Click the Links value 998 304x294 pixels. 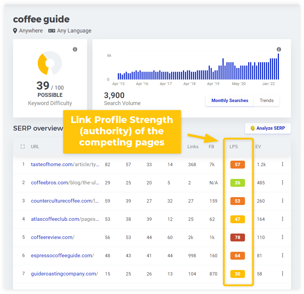192,255
